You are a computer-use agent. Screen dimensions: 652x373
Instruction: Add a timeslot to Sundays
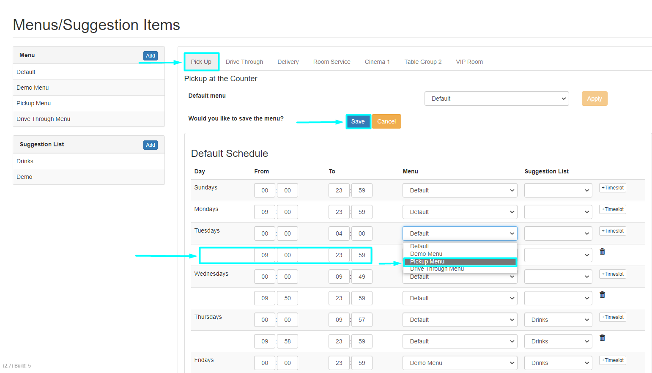(613, 188)
